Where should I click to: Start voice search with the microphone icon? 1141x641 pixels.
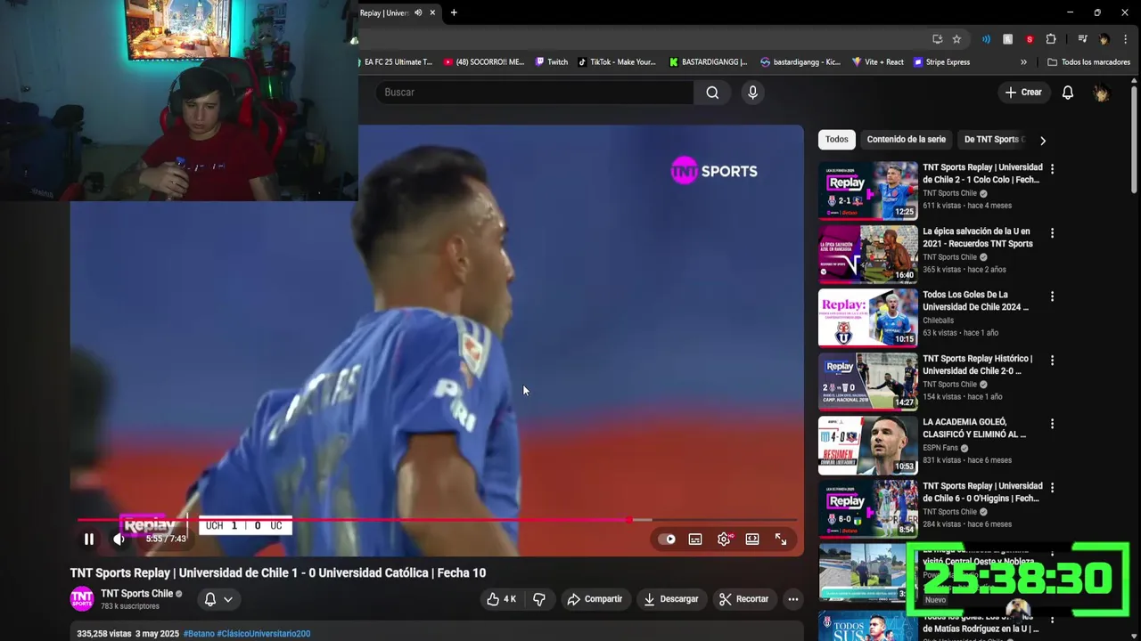[x=753, y=93]
